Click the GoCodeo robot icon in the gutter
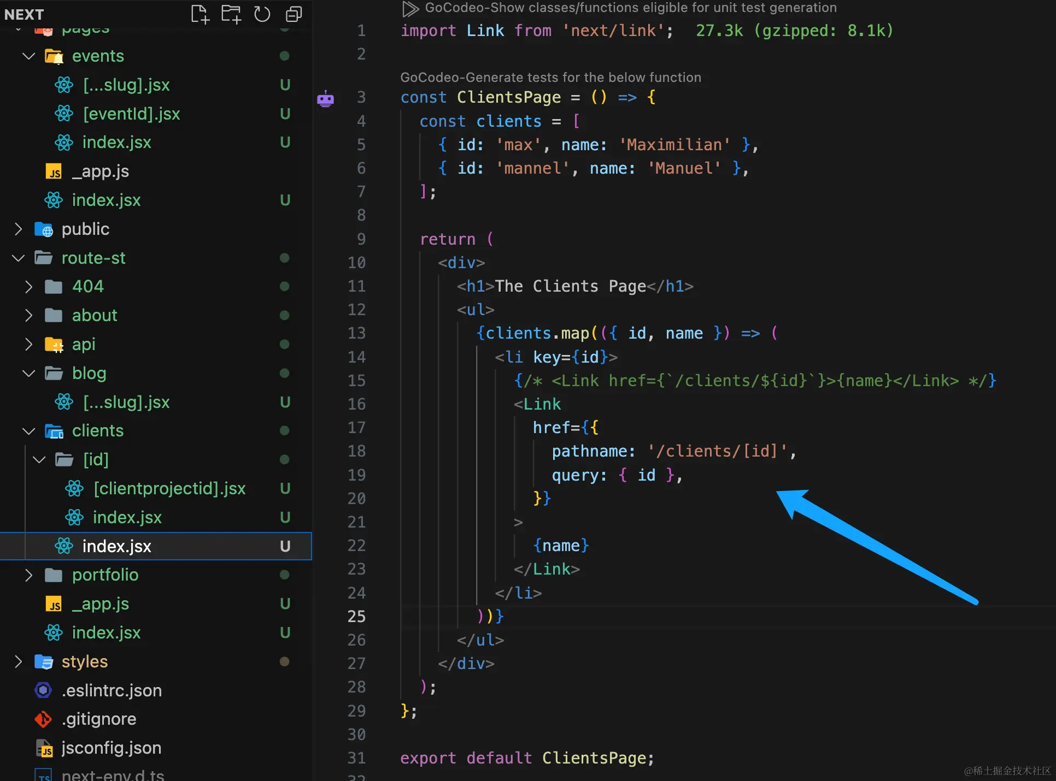1056x781 pixels. point(326,98)
